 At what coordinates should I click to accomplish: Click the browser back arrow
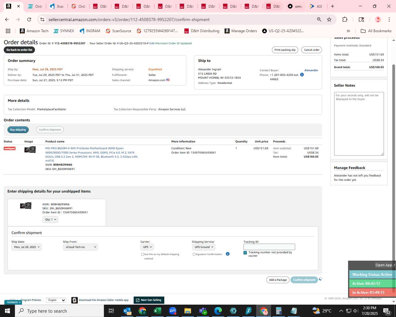pos(7,20)
